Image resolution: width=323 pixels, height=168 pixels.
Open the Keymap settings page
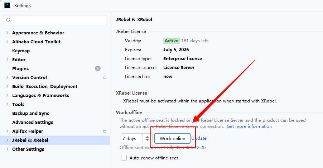[x=21, y=51]
